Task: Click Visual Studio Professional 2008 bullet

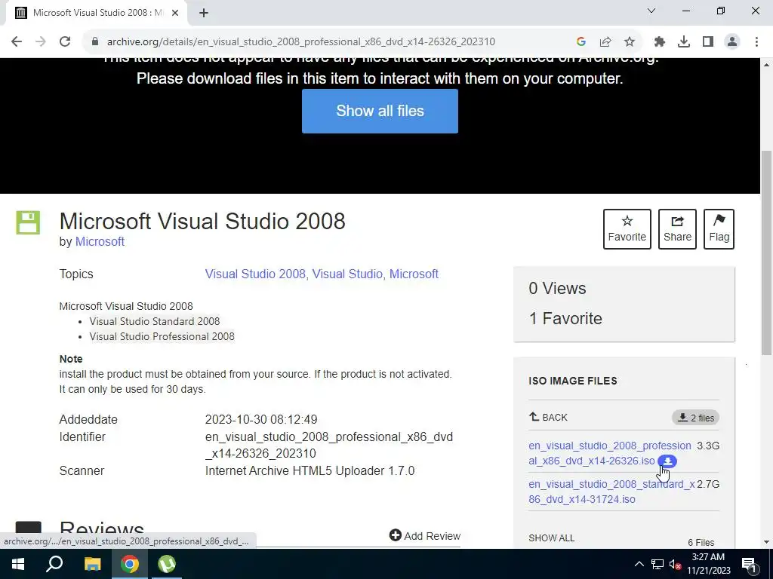Action: 162,337
